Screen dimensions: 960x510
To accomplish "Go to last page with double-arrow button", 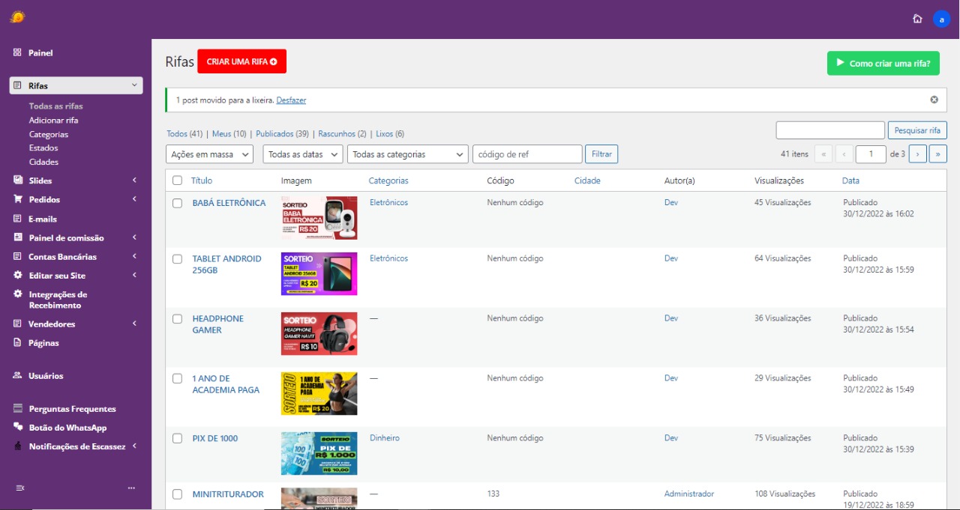I will [x=937, y=154].
